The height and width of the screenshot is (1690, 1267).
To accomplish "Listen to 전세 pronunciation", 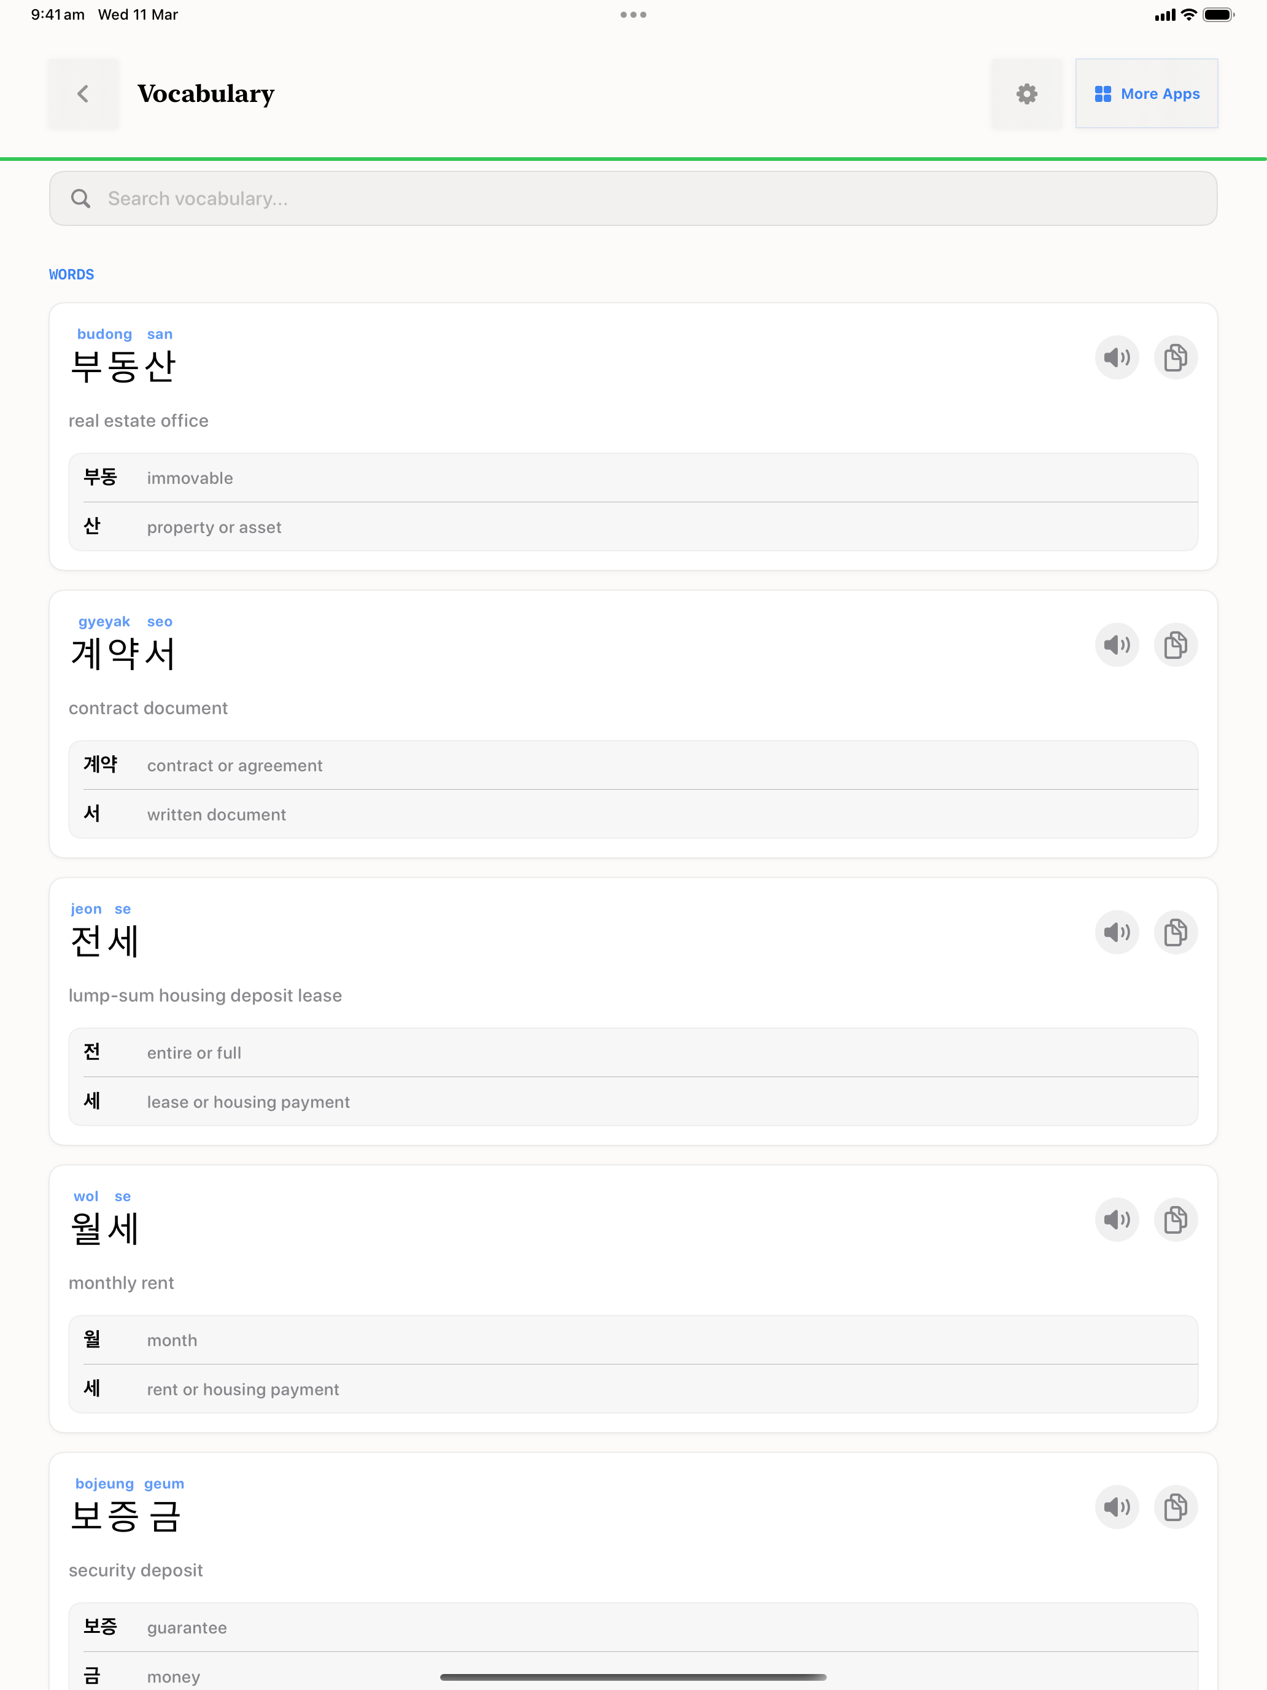I will pyautogui.click(x=1117, y=932).
